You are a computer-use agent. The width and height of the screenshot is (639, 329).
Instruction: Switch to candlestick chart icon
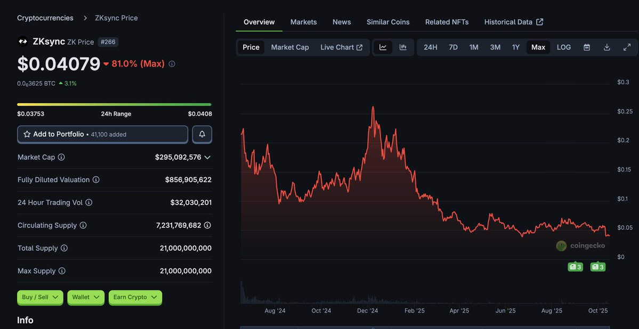(x=403, y=47)
